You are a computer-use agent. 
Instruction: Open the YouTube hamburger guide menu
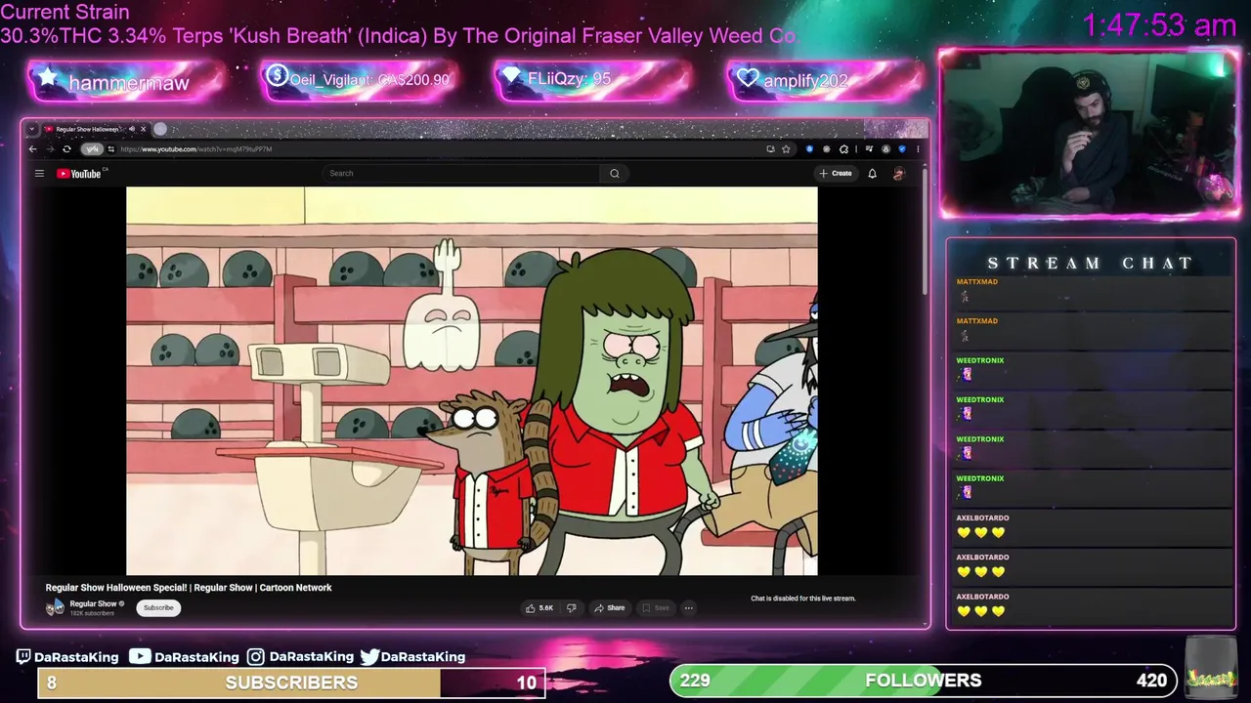pos(39,174)
